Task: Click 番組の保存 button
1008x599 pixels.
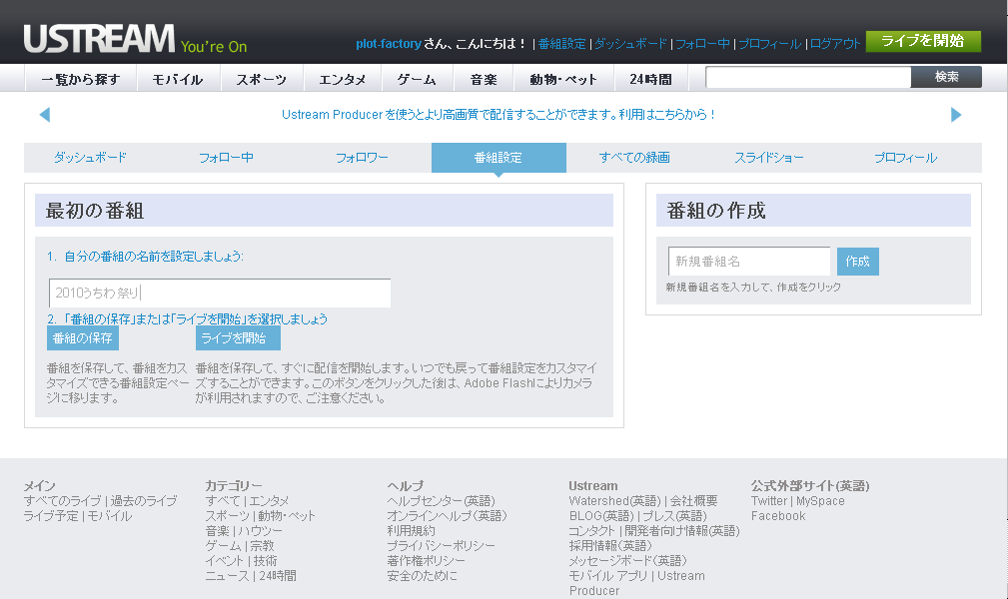Action: [82, 338]
